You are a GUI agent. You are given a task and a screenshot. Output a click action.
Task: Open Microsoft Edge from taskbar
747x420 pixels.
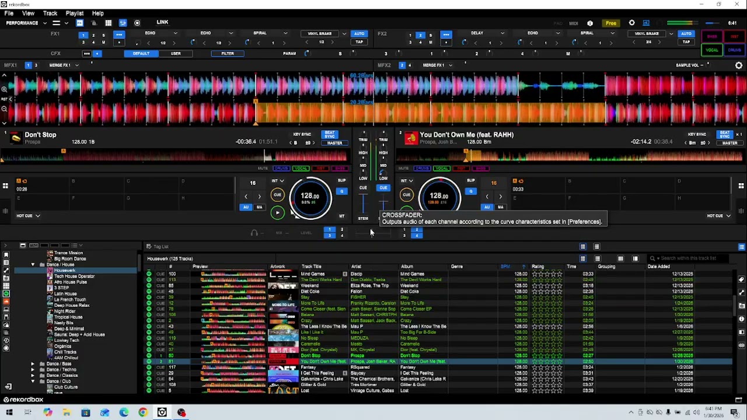[124, 412]
